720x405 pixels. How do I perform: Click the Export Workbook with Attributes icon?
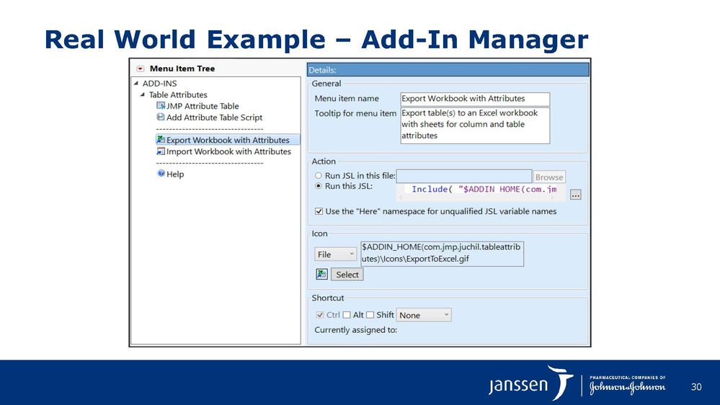[x=161, y=139]
